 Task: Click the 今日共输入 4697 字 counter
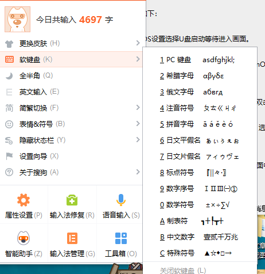tap(75, 20)
